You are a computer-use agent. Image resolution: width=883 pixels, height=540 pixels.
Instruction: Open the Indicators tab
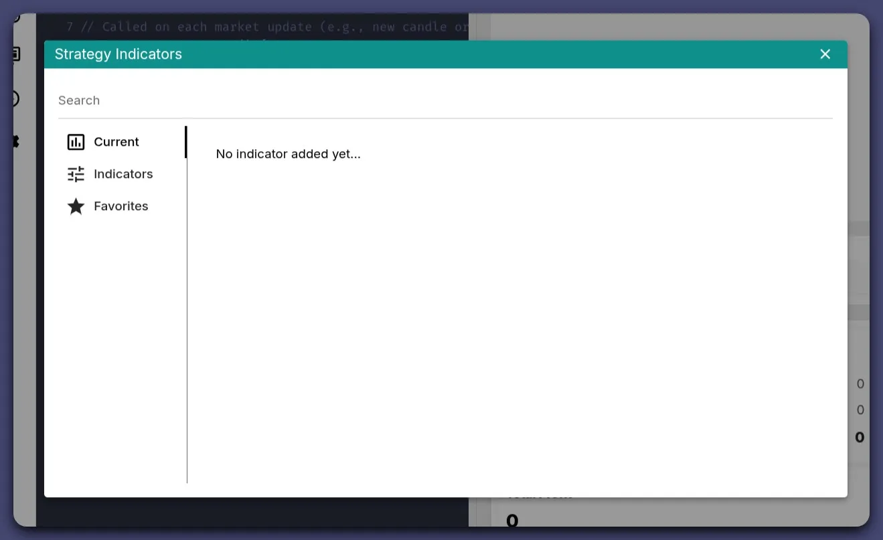pyautogui.click(x=123, y=174)
